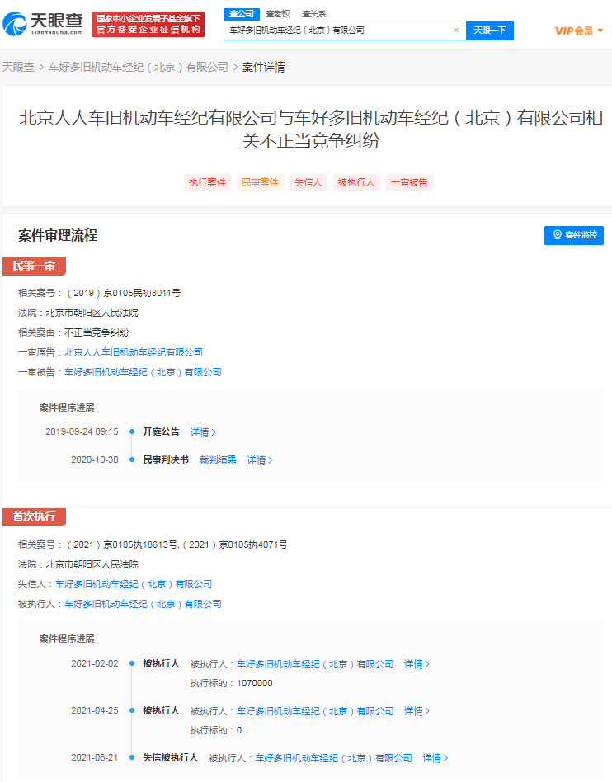This screenshot has height=782, width=612.
Task: Open 失信人 company link in 首次执行
Action: (134, 584)
